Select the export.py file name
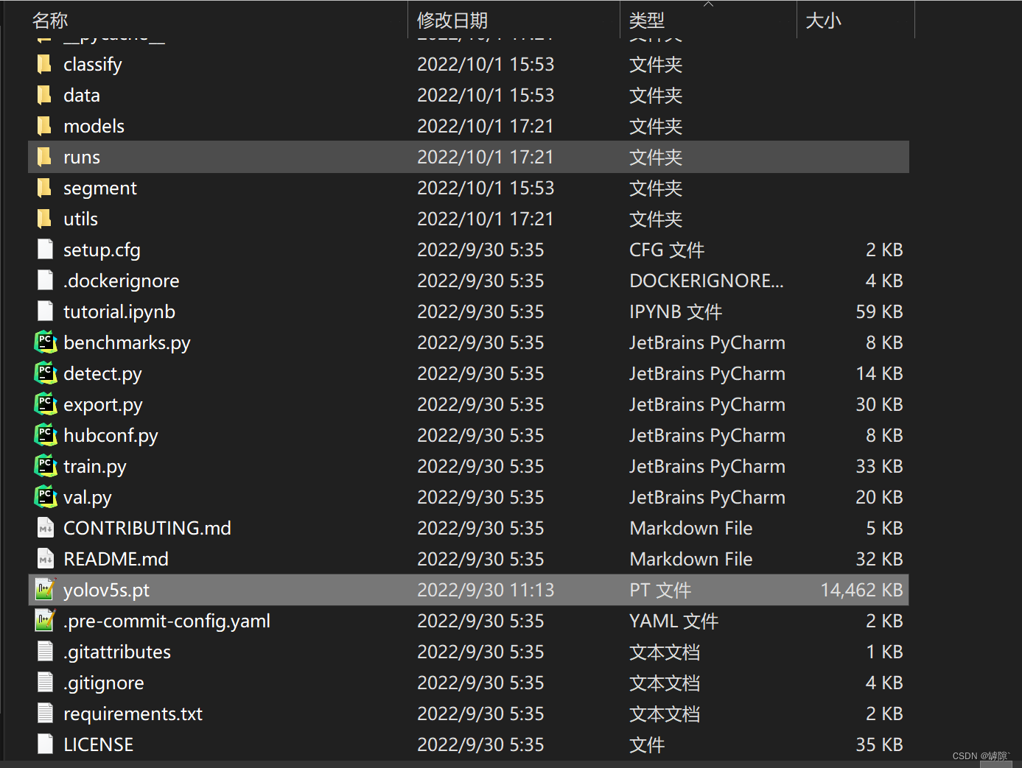The image size is (1022, 768). [103, 405]
